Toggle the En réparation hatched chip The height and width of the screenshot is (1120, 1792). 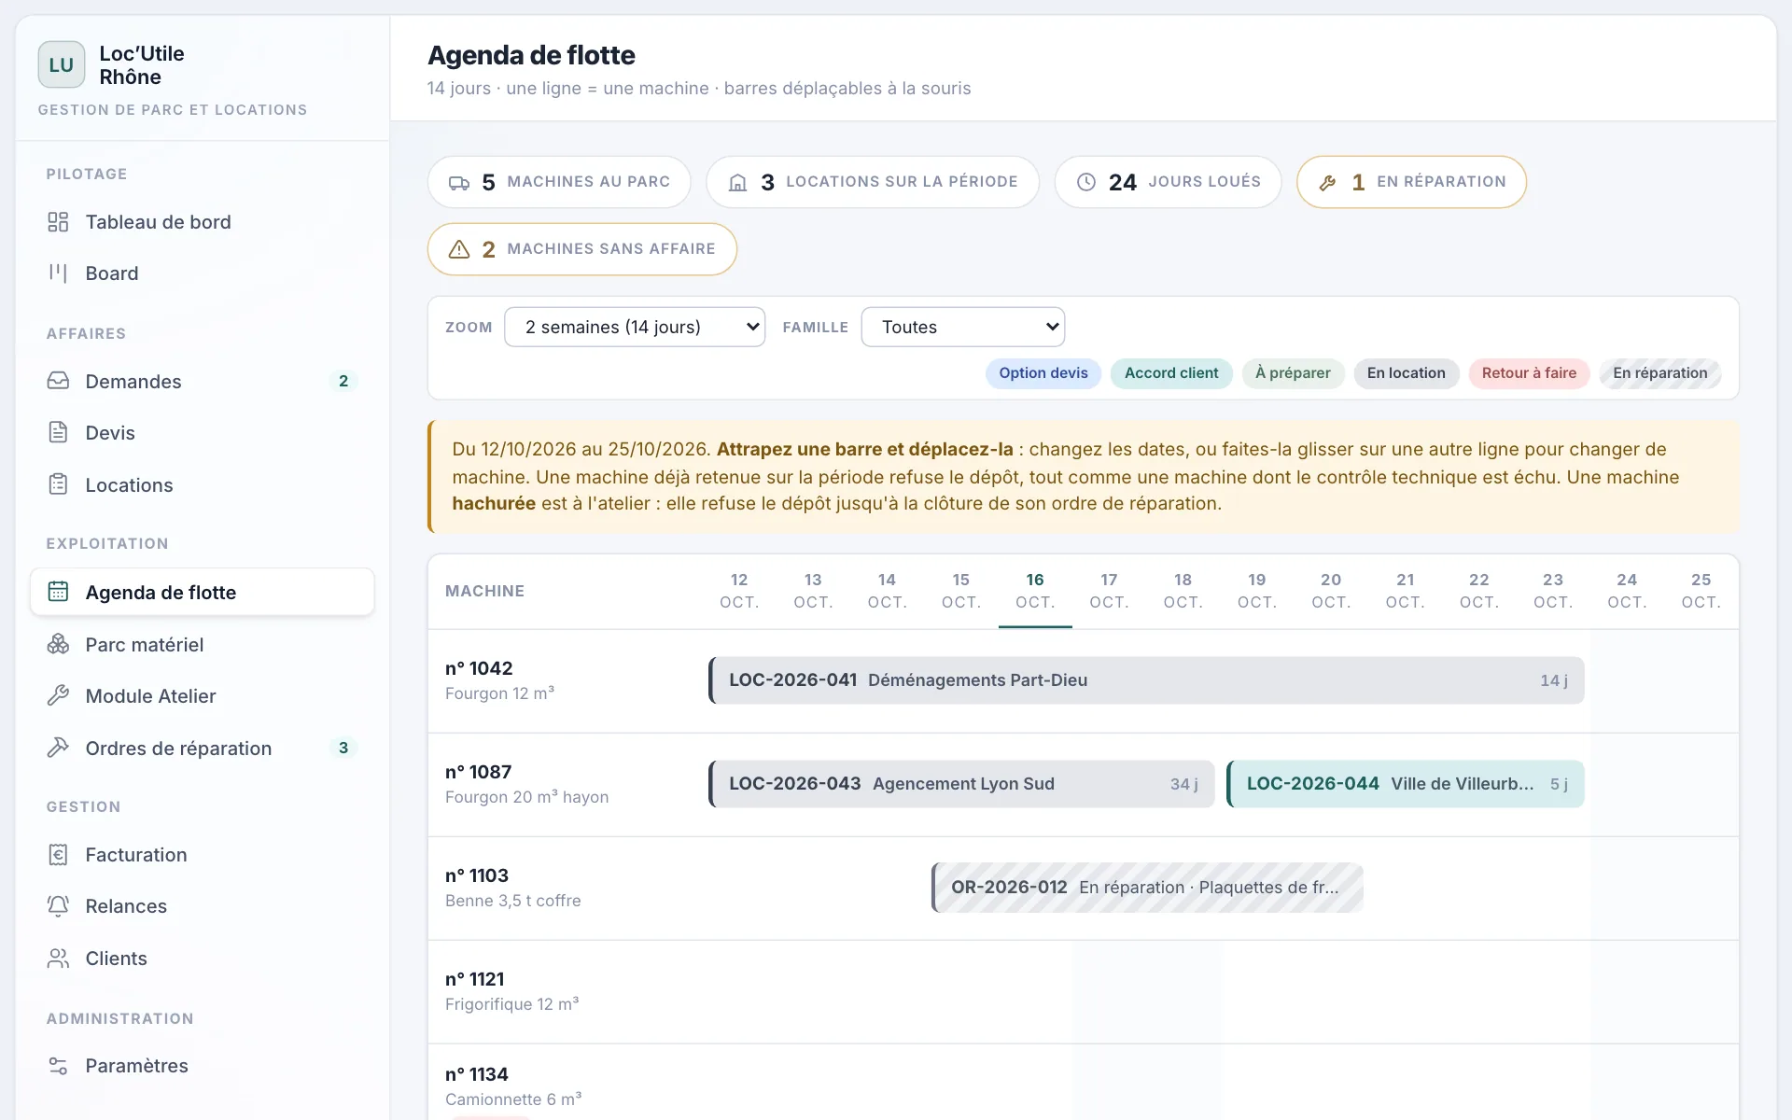[x=1659, y=373]
